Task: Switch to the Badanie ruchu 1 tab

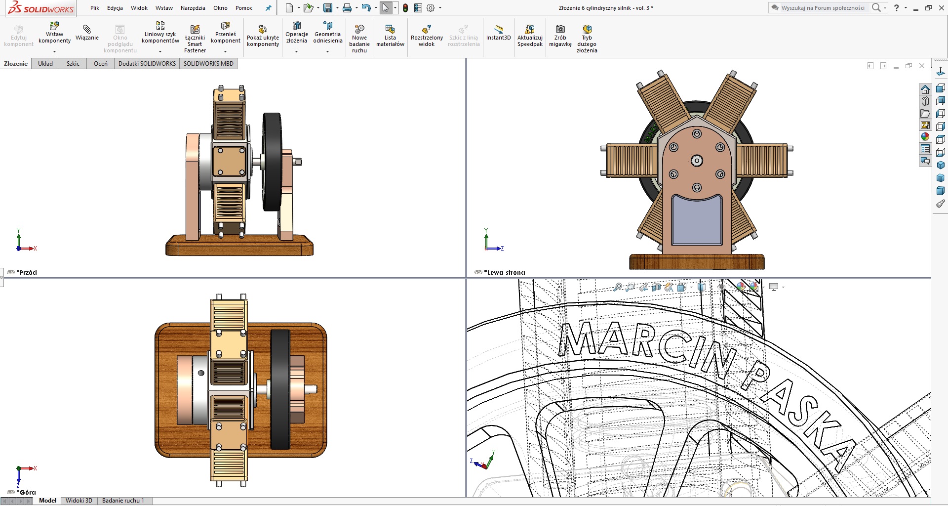Action: point(124,500)
